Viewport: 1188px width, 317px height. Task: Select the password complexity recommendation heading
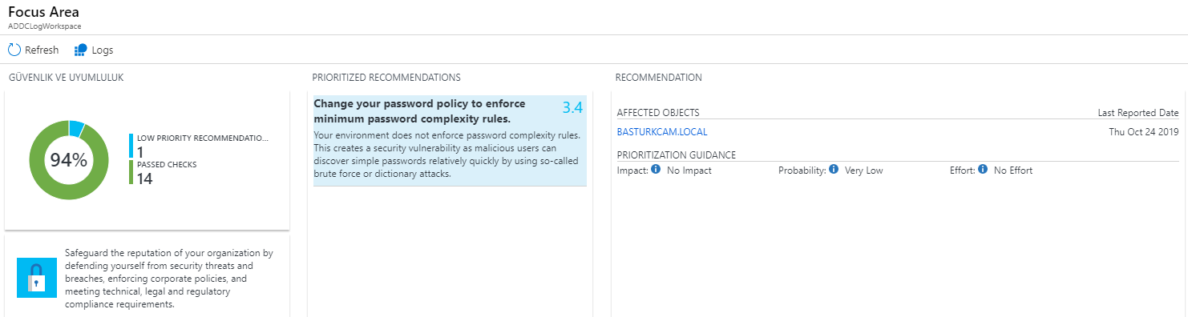pos(419,111)
